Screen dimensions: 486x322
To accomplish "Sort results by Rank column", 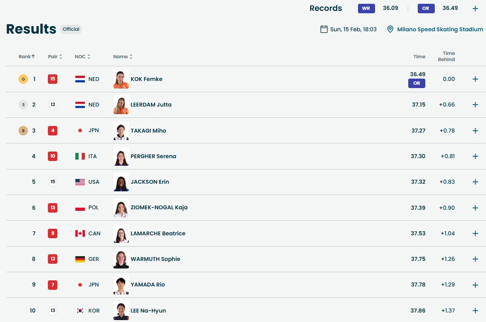I will click(x=27, y=57).
